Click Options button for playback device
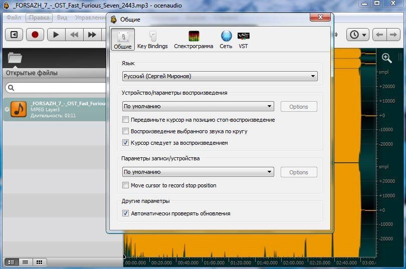 pyautogui.click(x=299, y=107)
